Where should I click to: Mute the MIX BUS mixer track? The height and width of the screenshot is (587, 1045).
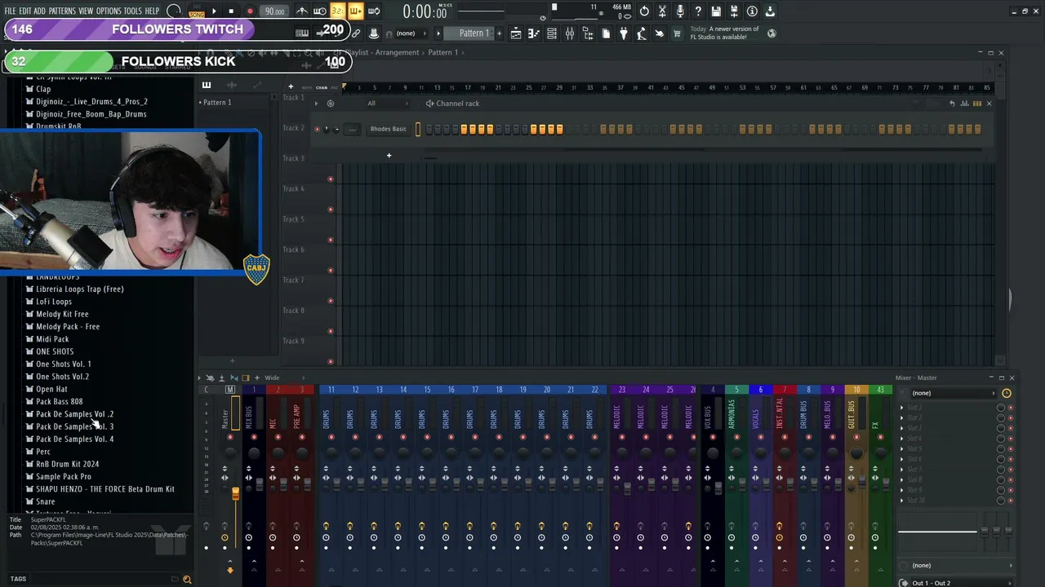coord(254,437)
